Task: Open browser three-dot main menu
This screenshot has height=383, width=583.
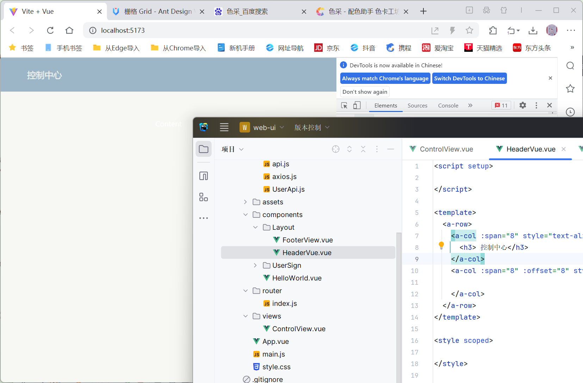Action: (x=571, y=30)
